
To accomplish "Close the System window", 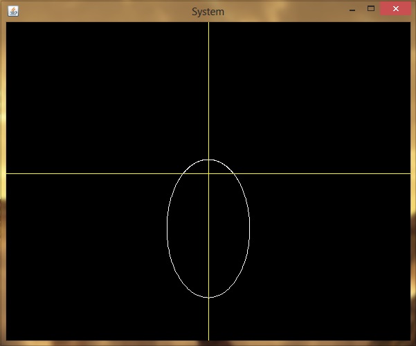I will pyautogui.click(x=395, y=9).
